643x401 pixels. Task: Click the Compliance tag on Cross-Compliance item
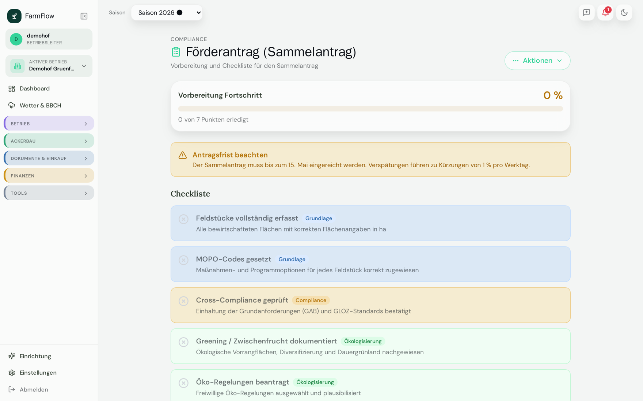311,300
